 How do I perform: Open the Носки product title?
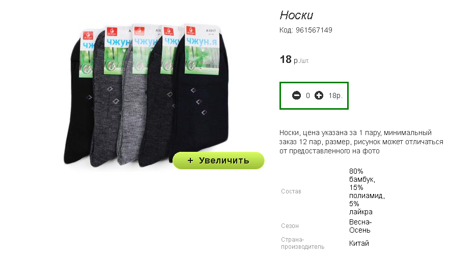point(296,15)
